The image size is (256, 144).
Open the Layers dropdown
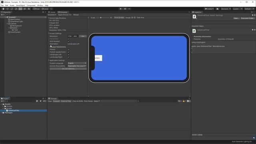coord(237,9)
